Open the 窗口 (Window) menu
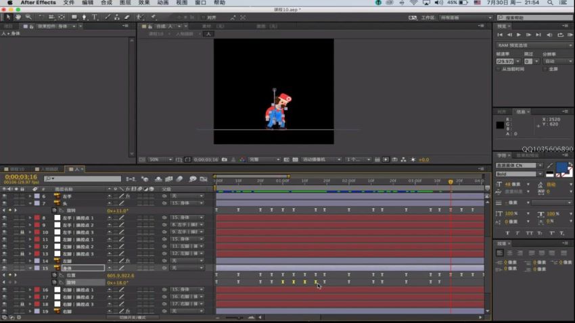This screenshot has height=323, width=575. pos(200,3)
